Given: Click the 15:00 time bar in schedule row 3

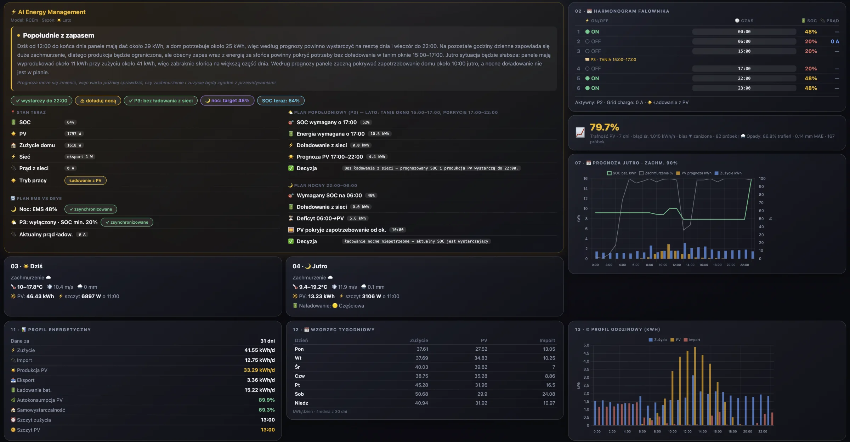Looking at the screenshot, I should tap(744, 51).
